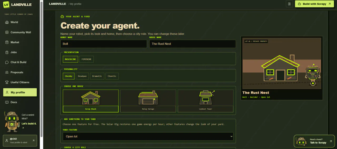Image resolution: width=337 pixels, height=149 pixels.
Task: Click the Jobs clipboard icon in sidebar
Action: pyautogui.click(x=7, y=52)
